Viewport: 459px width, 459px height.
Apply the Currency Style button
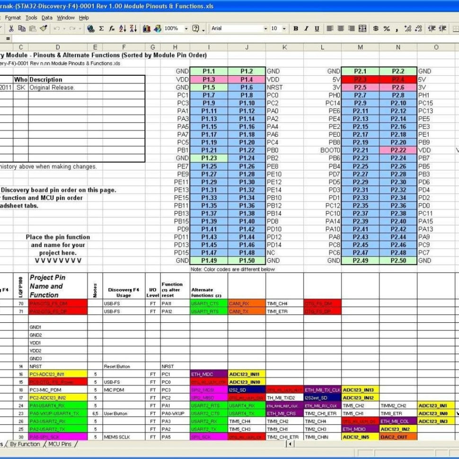376,28
